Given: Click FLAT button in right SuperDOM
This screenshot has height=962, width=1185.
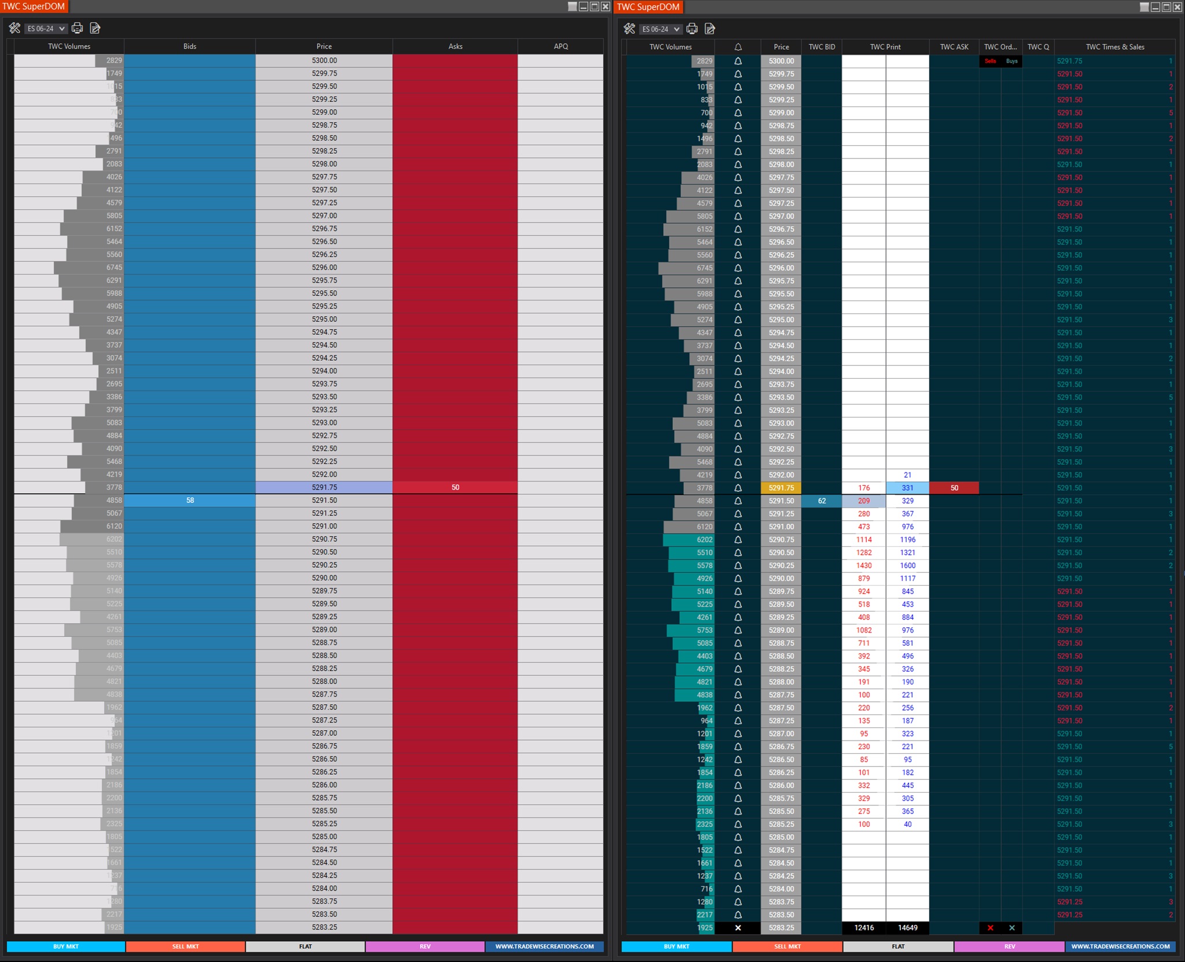Looking at the screenshot, I should (898, 946).
